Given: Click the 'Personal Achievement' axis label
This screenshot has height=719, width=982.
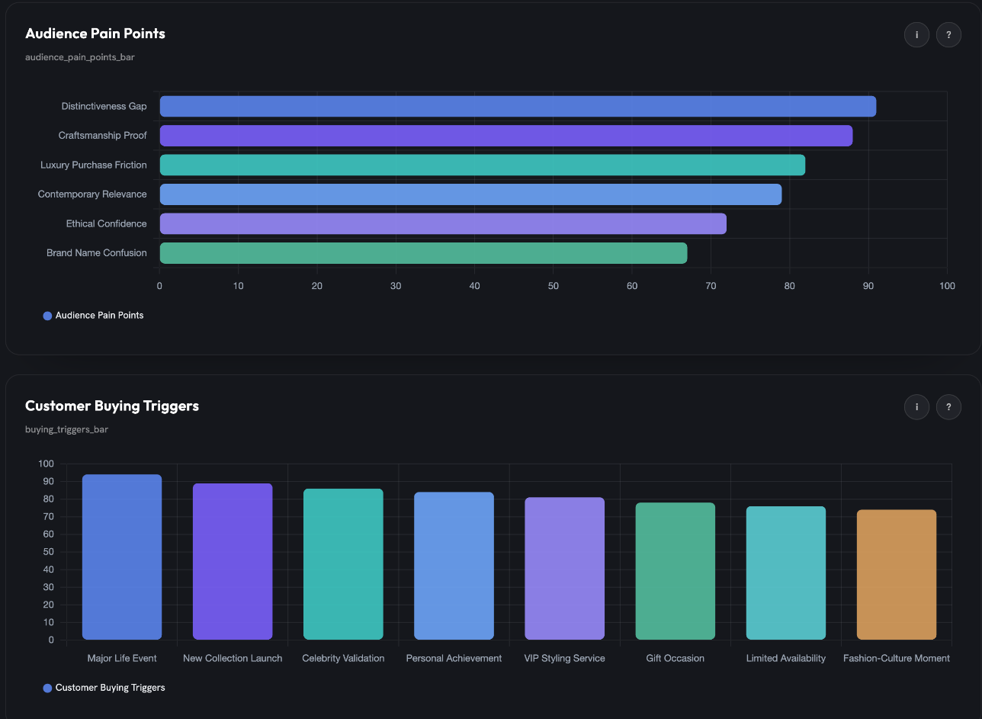Looking at the screenshot, I should (x=454, y=658).
